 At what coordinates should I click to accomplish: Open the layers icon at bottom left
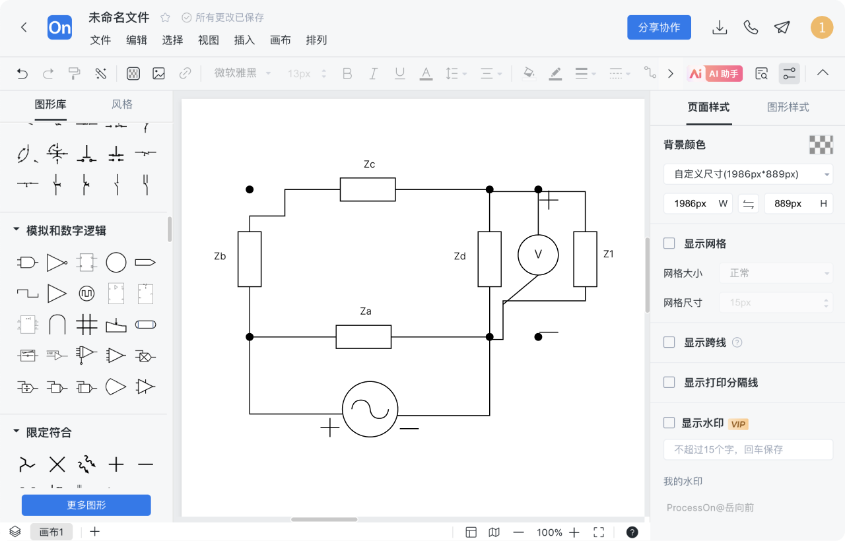pyautogui.click(x=15, y=532)
